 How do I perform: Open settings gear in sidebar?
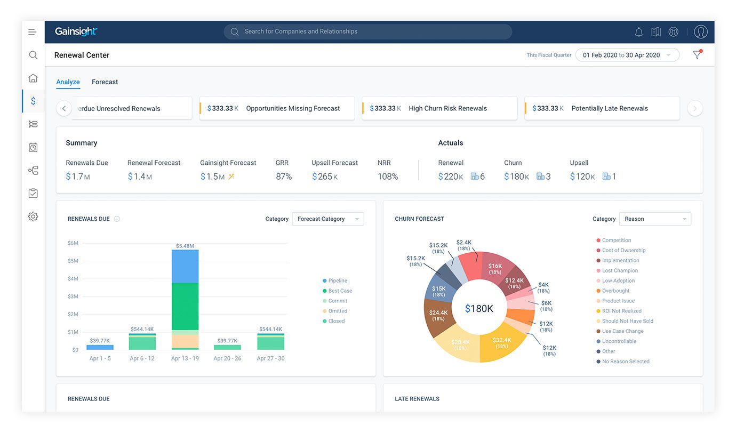pyautogui.click(x=33, y=217)
